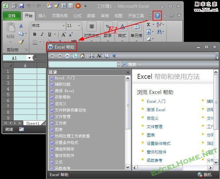Open the 激活 Excel link in help content
Viewport: 220px width, 179px height.
point(156,110)
